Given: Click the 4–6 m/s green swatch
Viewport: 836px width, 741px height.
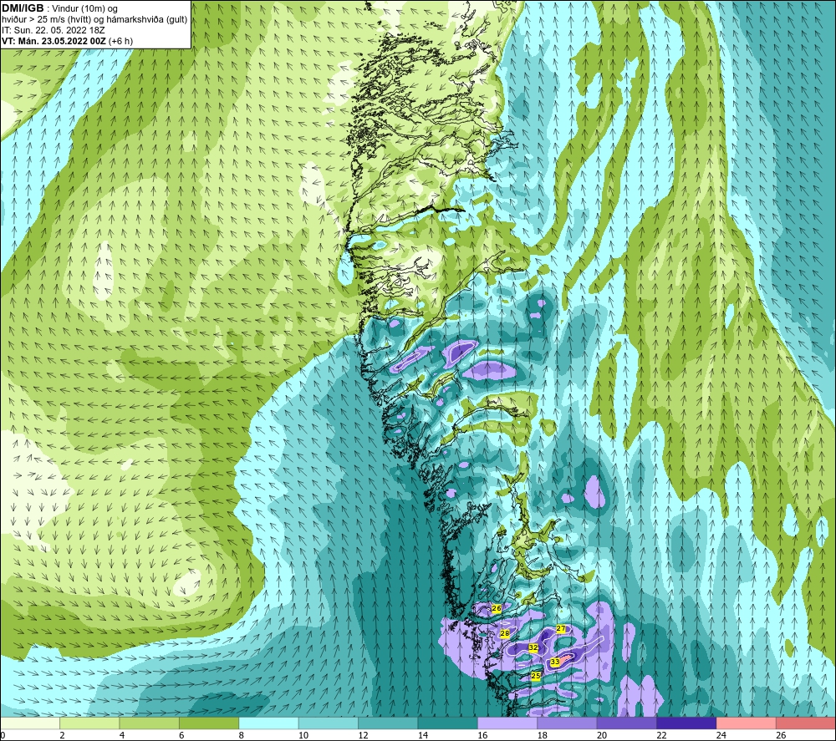Looking at the screenshot, I should [150, 723].
